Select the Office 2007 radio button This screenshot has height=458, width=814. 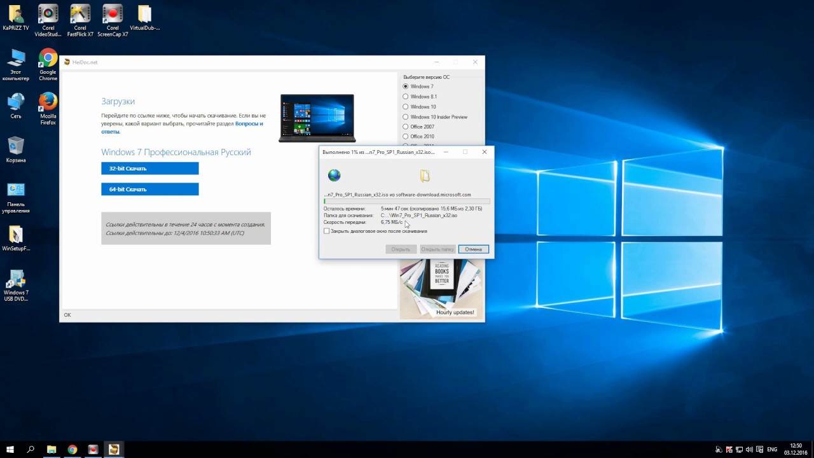pyautogui.click(x=406, y=127)
